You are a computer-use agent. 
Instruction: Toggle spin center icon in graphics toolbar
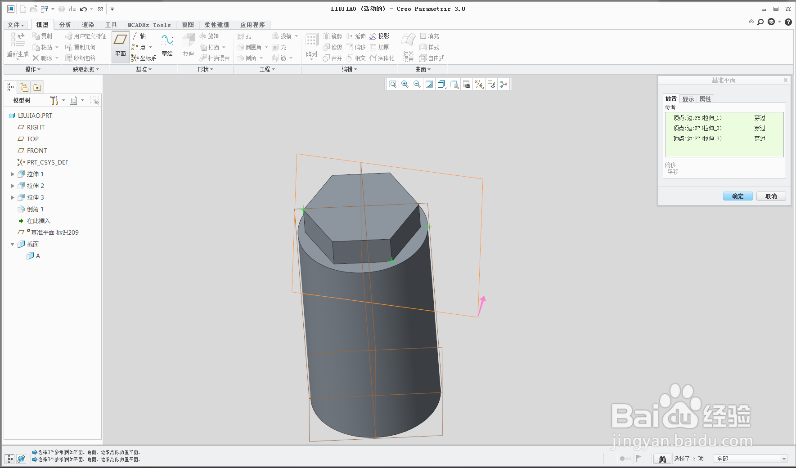coord(504,84)
